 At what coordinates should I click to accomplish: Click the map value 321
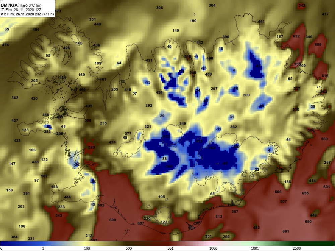[x=148, y=127]
